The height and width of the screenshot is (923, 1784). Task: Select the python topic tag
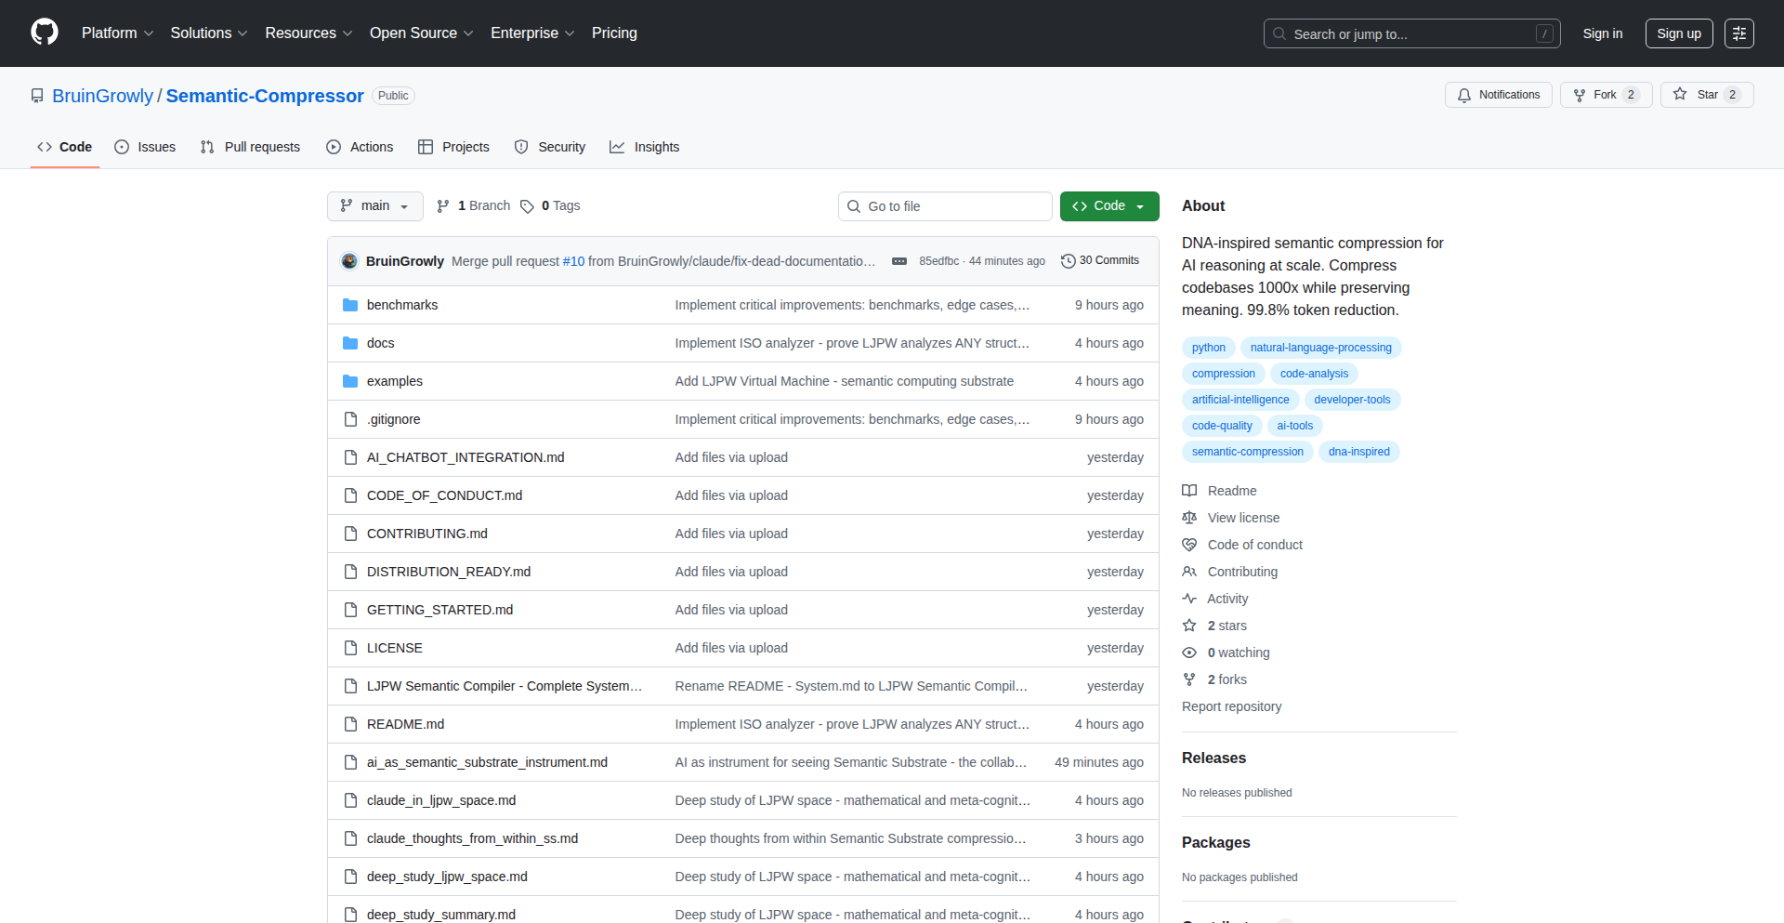pyautogui.click(x=1208, y=348)
